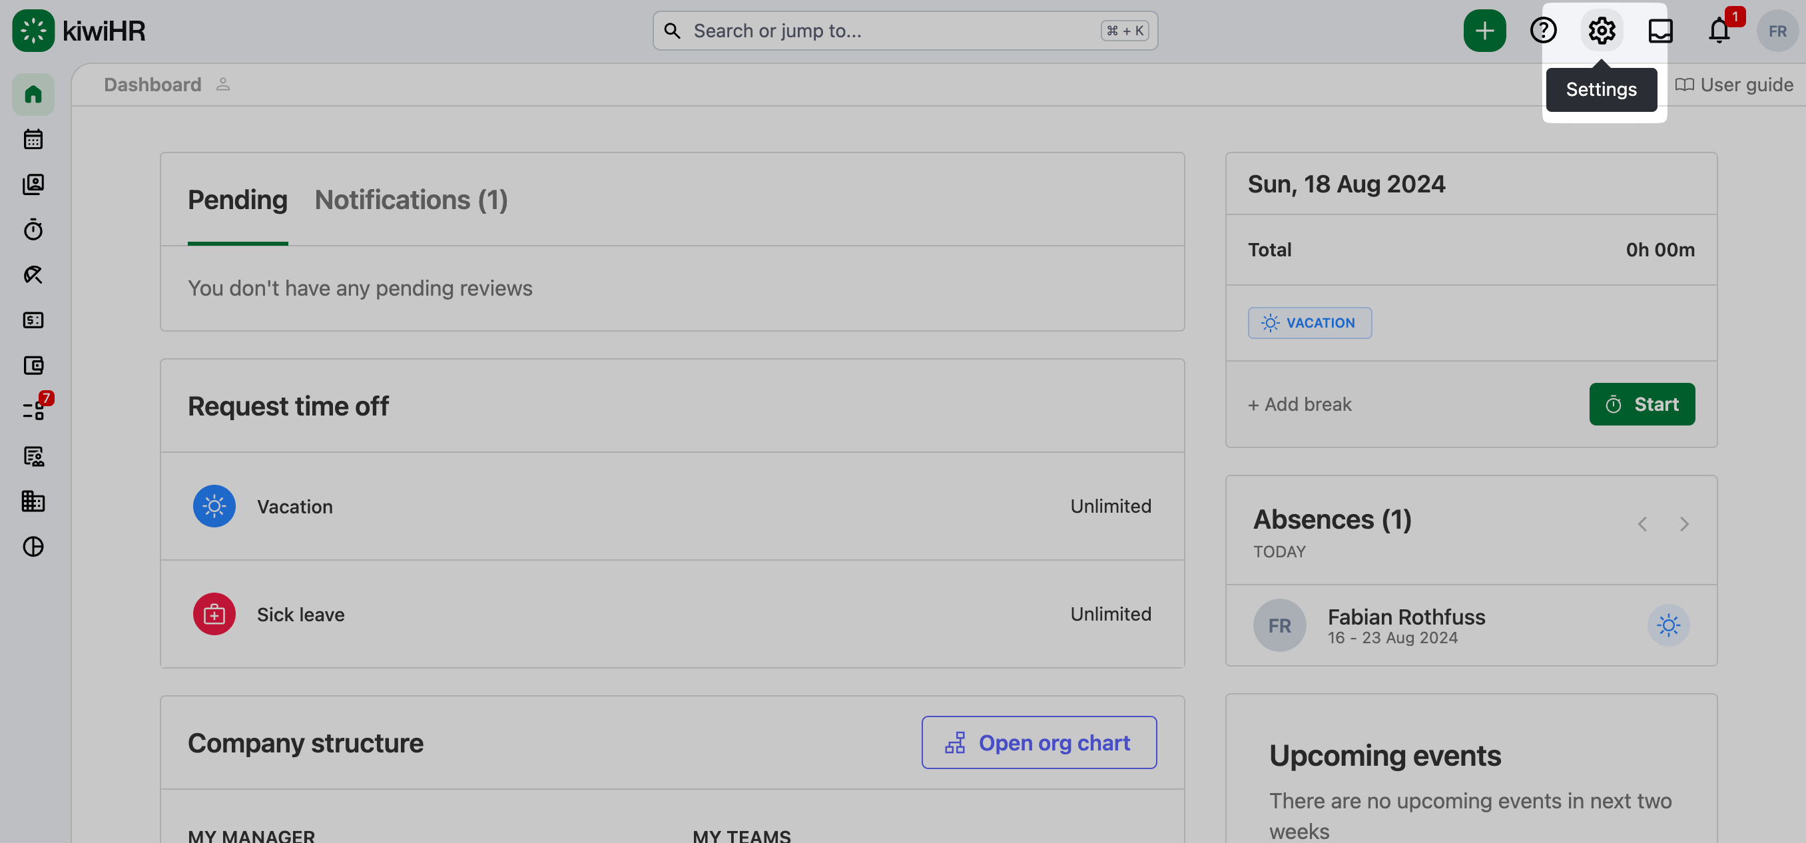
Task: Open the company building sidebar icon
Action: pyautogui.click(x=33, y=501)
